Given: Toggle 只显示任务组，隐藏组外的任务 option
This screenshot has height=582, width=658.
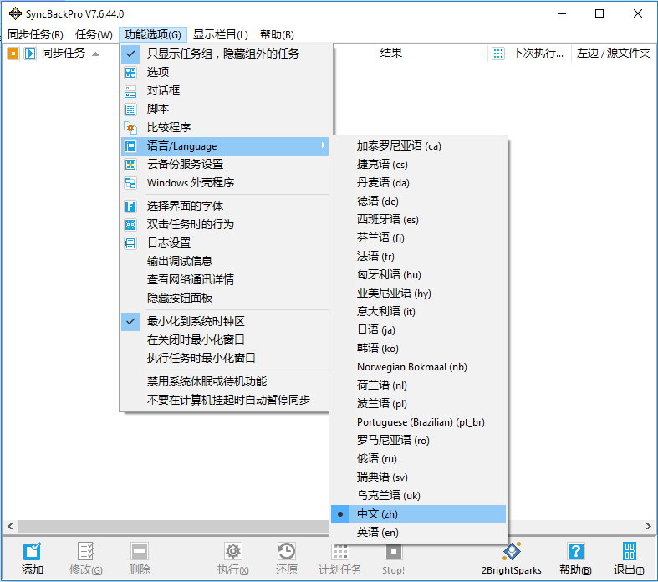Looking at the screenshot, I should click(223, 54).
